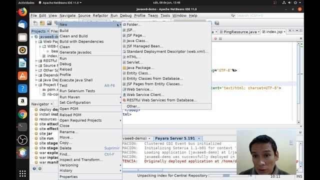Select Open POM in context menu
320x180 pixels.
click(90, 109)
